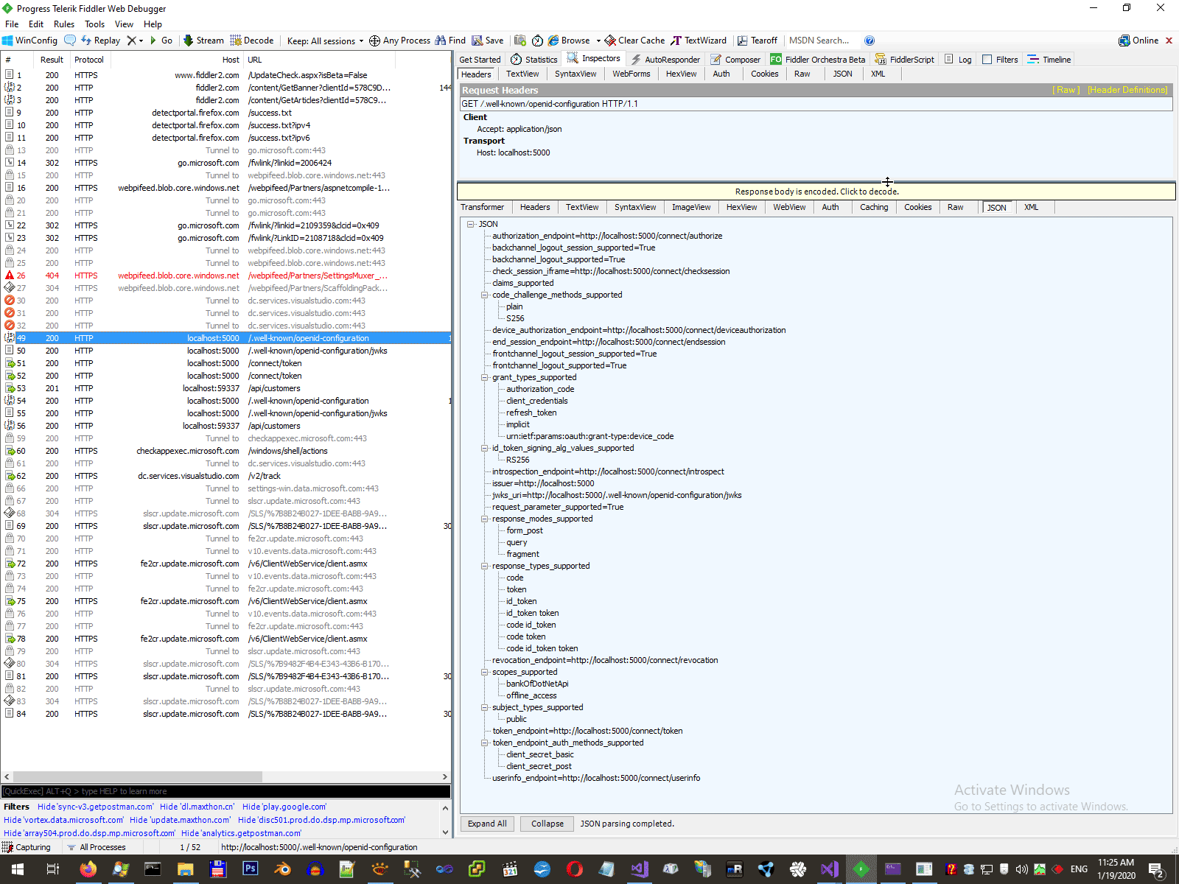Open the Rules menu
The width and height of the screenshot is (1179, 884).
click(x=64, y=24)
